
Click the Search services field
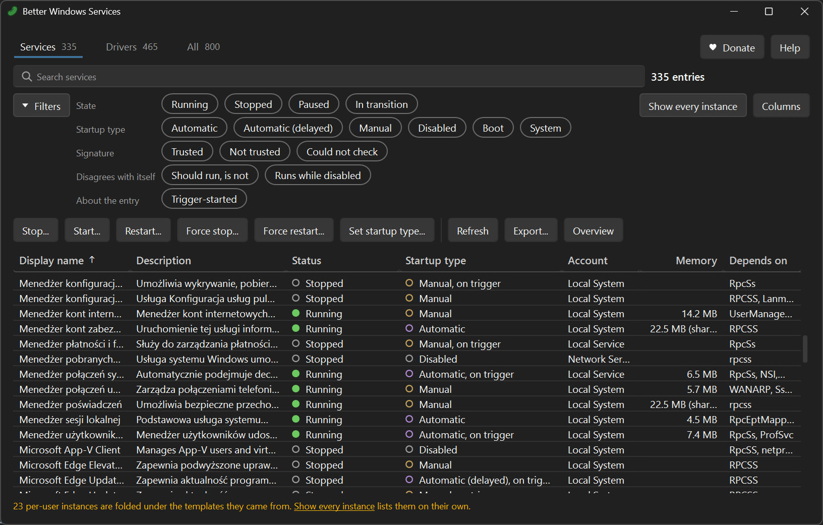[329, 77]
